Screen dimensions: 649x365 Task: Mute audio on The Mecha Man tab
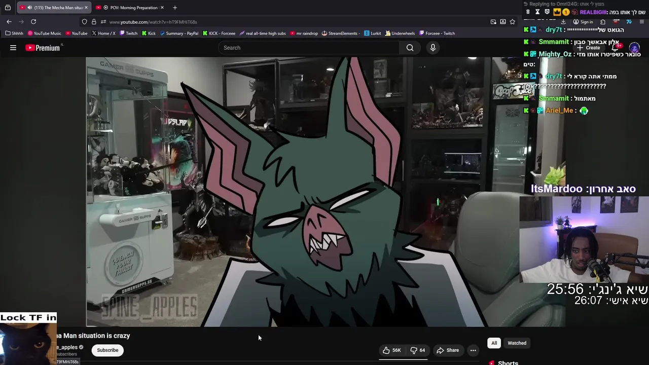click(x=29, y=8)
